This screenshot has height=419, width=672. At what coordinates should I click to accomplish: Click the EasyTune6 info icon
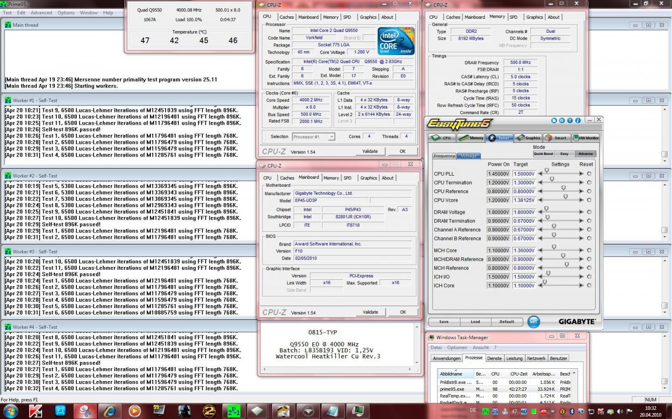click(x=578, y=120)
